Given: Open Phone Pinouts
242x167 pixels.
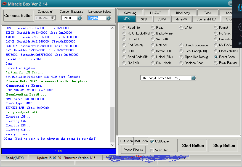Looking at the screenshot, I should tap(133, 150).
